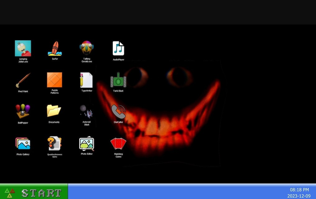Image resolution: width=316 pixels, height=199 pixels.
Task: Open the DialCaller phone icon
Action: coord(118,112)
